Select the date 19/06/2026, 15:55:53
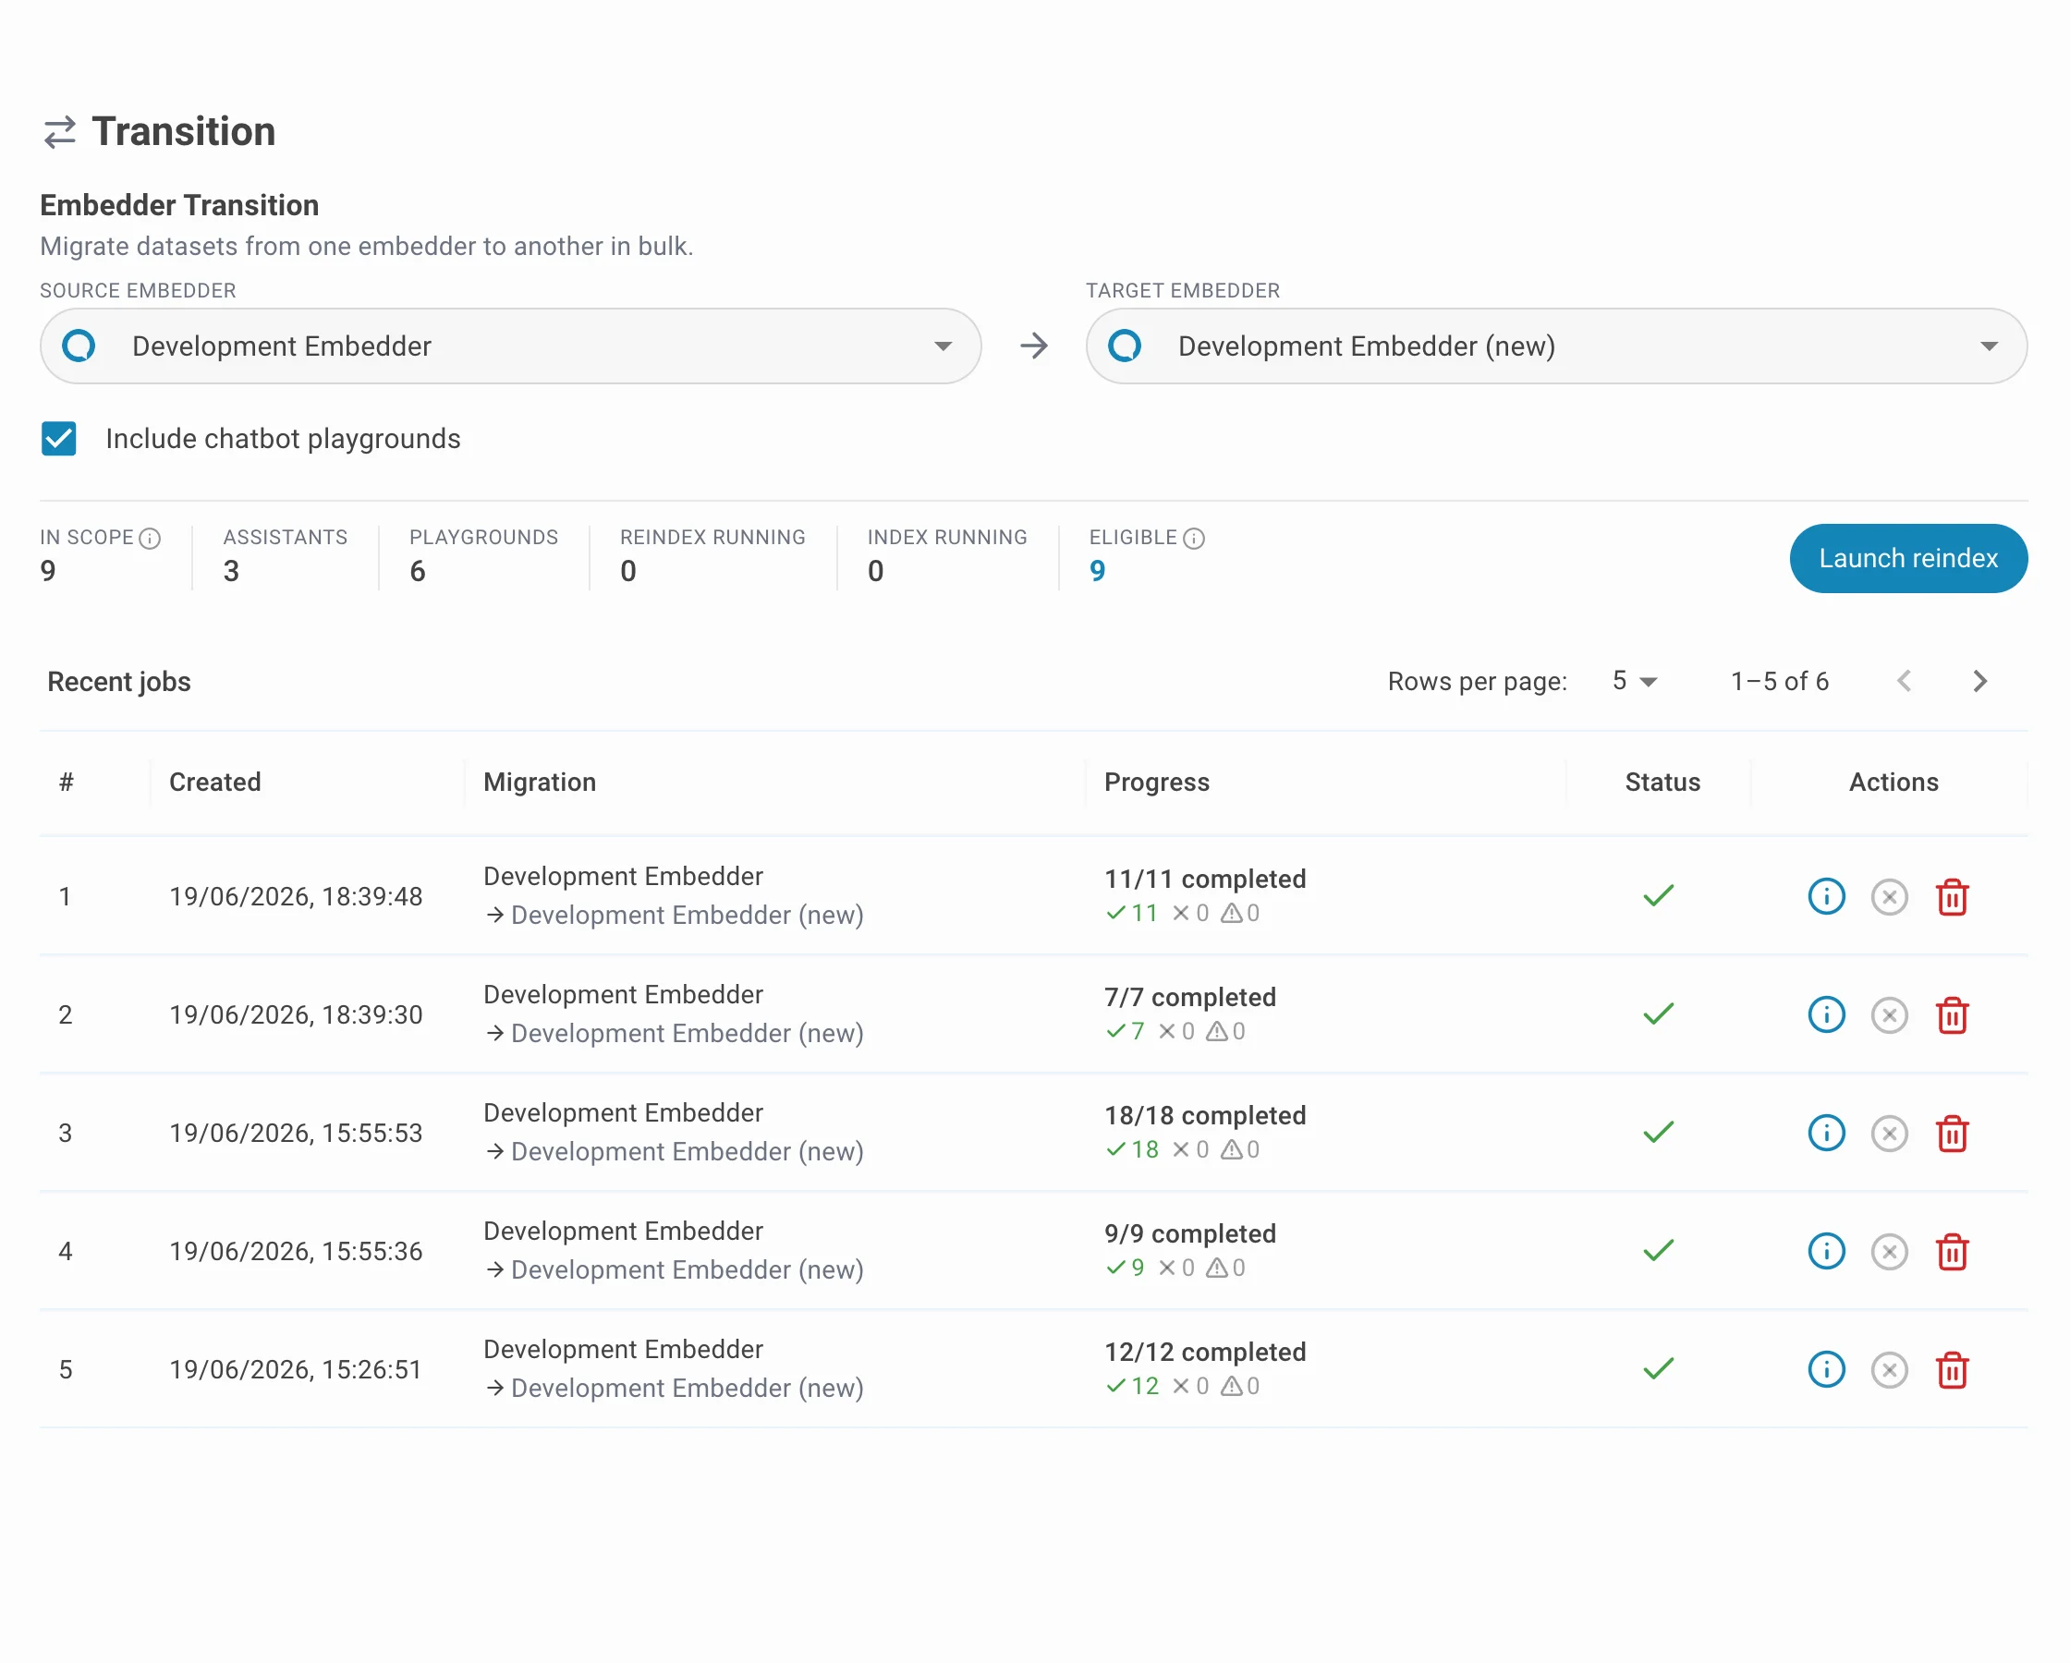This screenshot has height=1663, width=2070. [x=296, y=1133]
